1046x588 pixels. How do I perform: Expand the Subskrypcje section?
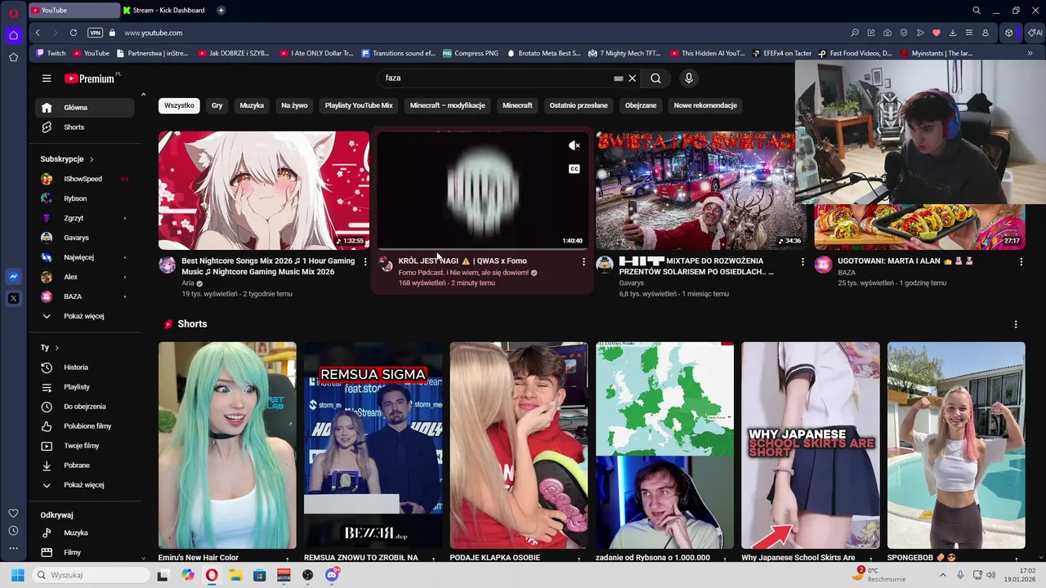67,159
